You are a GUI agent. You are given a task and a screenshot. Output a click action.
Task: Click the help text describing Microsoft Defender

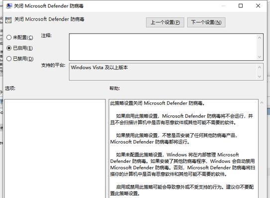click(x=183, y=148)
